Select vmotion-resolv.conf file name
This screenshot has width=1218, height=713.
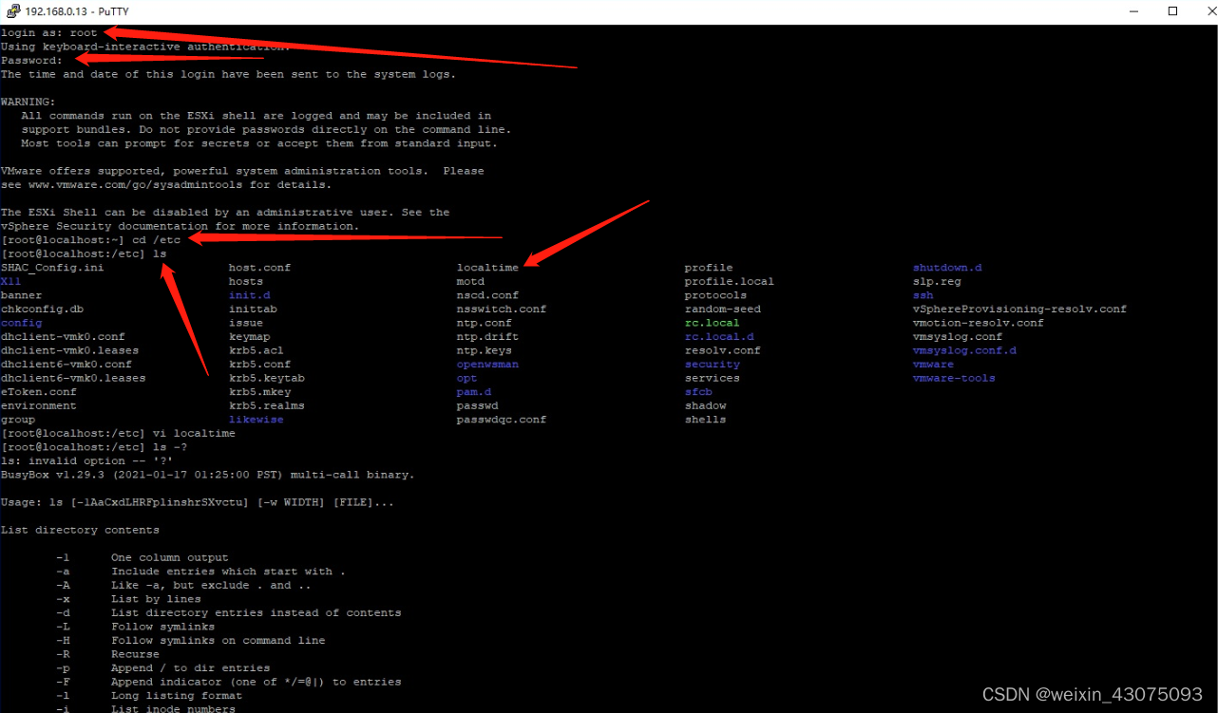979,323
